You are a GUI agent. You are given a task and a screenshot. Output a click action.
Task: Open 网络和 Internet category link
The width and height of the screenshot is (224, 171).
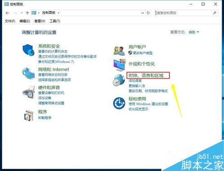(53, 70)
